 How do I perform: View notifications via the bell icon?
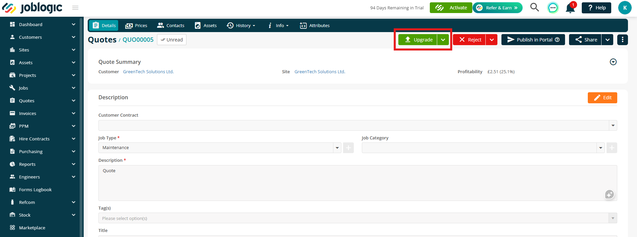[x=570, y=8]
